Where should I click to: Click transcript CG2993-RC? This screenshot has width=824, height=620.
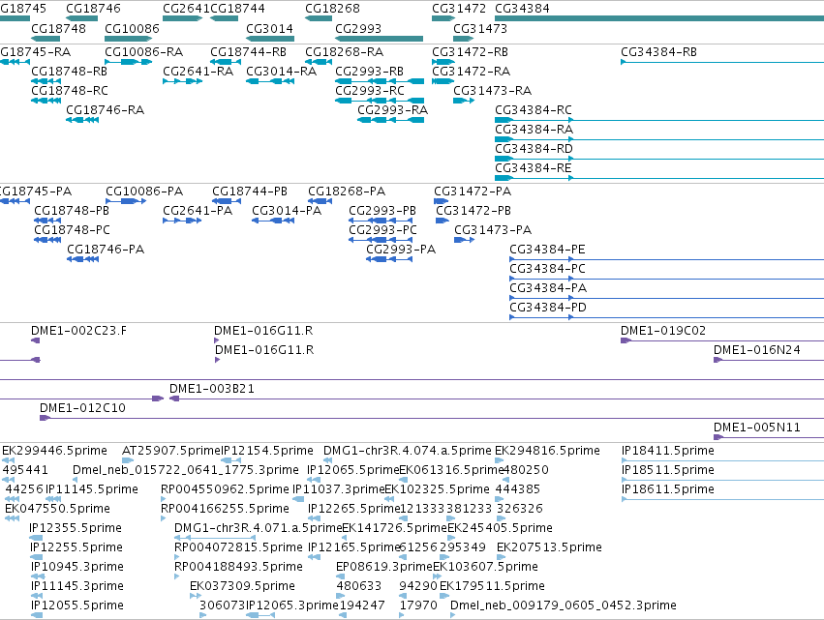380,101
